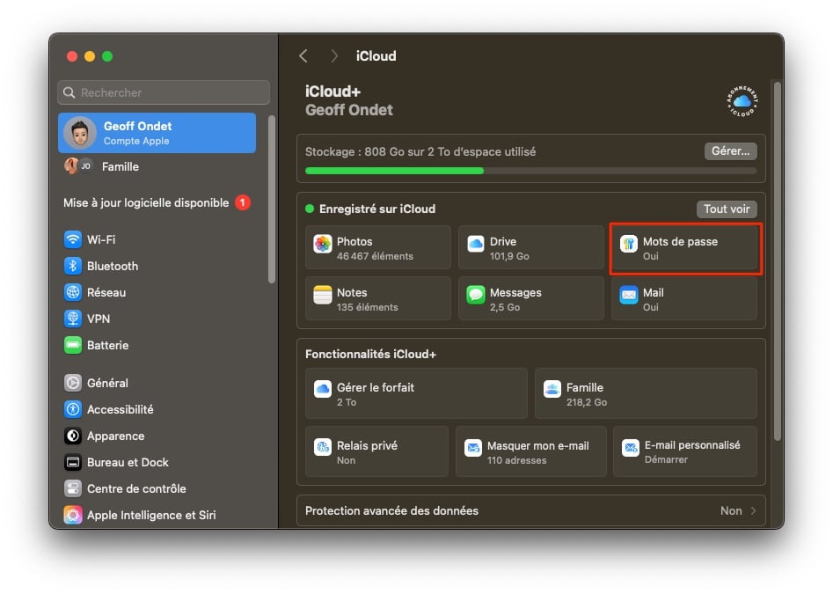Go back with the left chevron

[303, 55]
